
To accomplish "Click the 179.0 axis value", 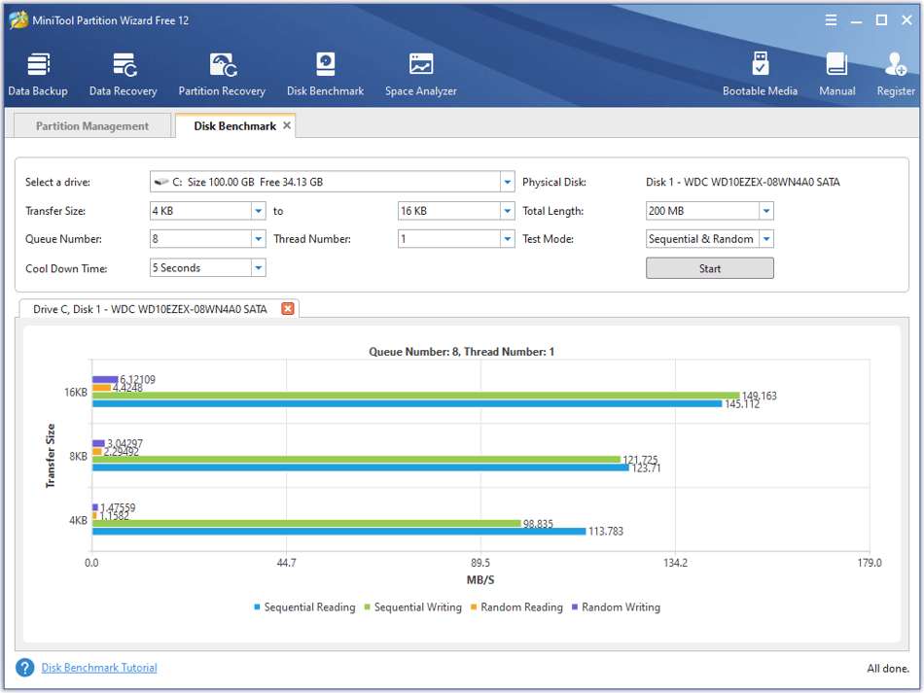I will (870, 563).
